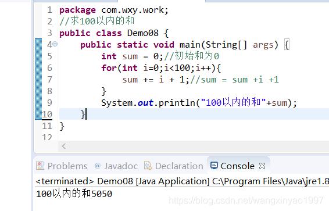Click line number 10 in the gutter
Screen dimensions: 329x211
coord(47,115)
